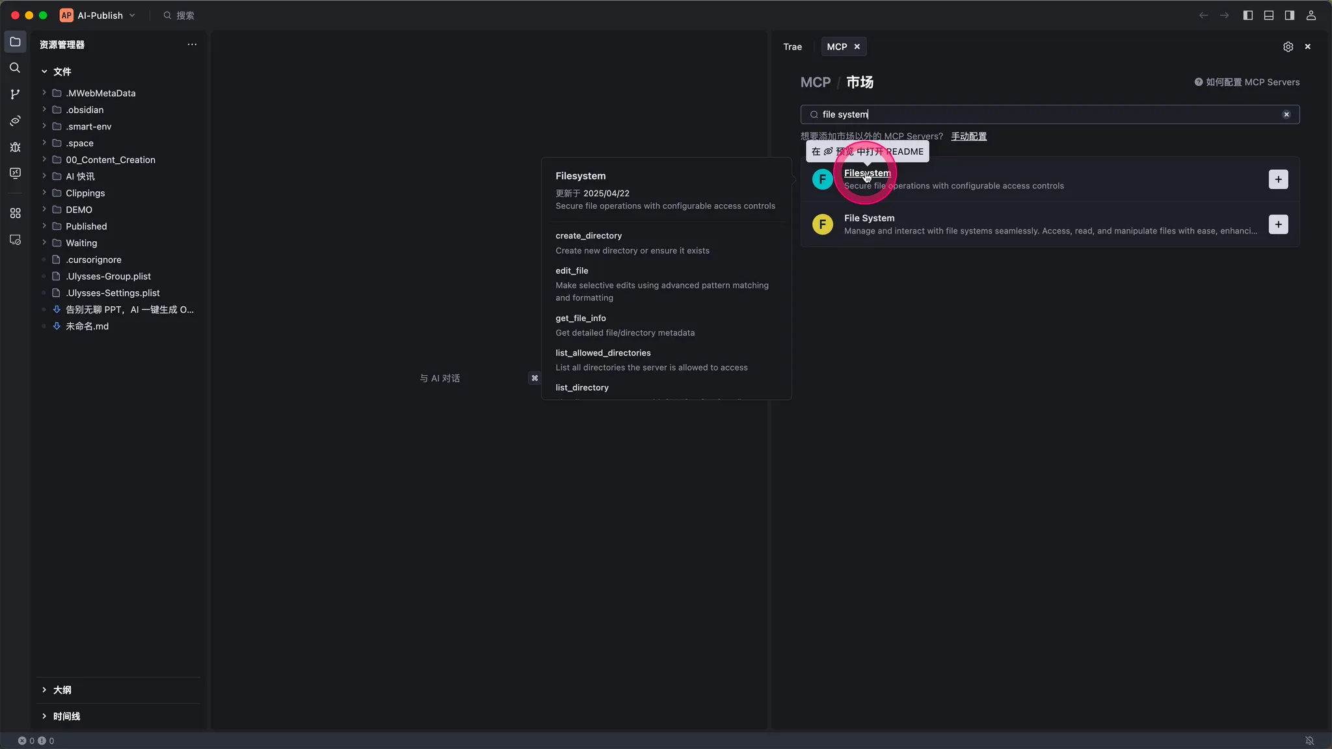Open 如何配置 MCP Servers help link

pyautogui.click(x=1247, y=82)
